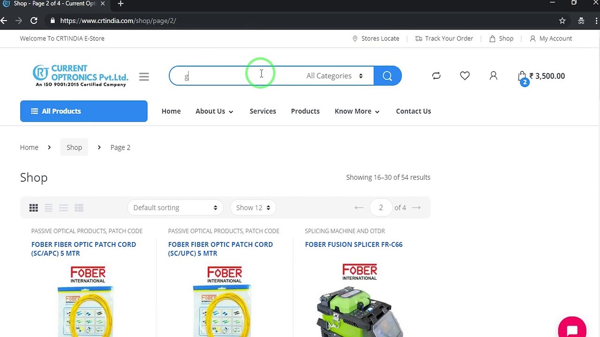Viewport: 600px width, 337px height.
Task: Click the 'Showing 16–30 of 54 results' text
Action: [388, 177]
